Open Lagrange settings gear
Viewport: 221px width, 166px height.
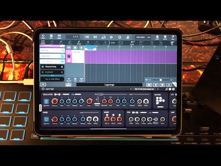point(174,89)
